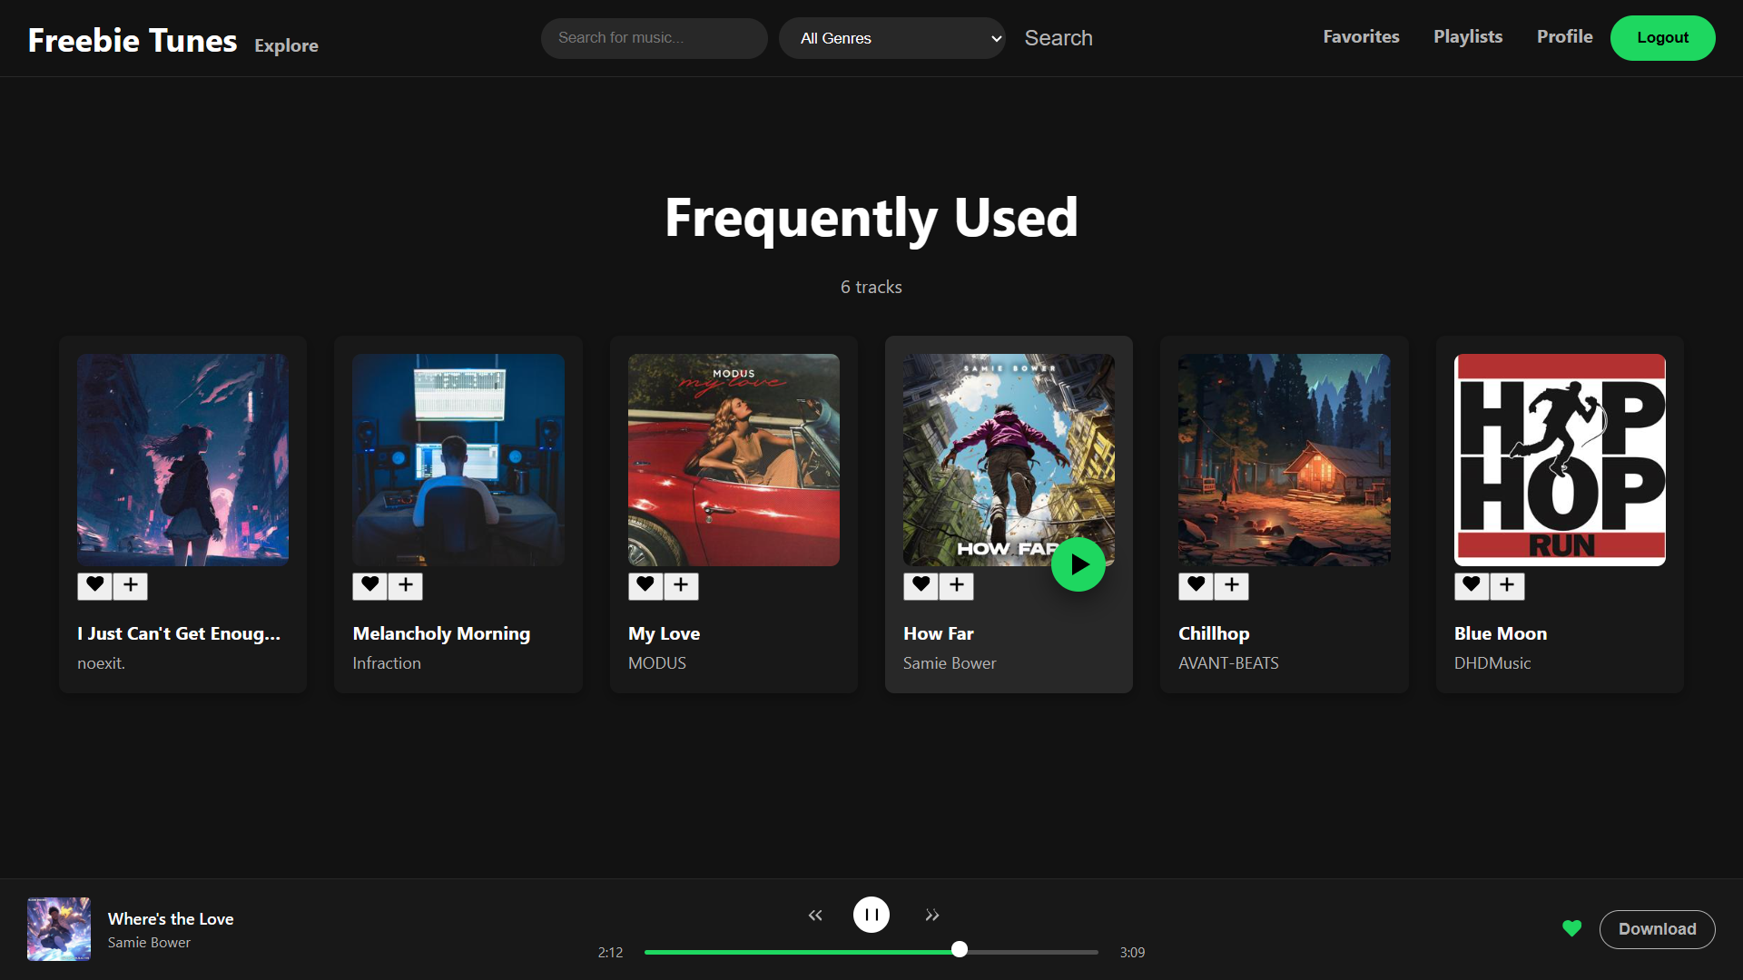
Task: Favorite the Chillhop track with the heart icon
Action: [1195, 586]
